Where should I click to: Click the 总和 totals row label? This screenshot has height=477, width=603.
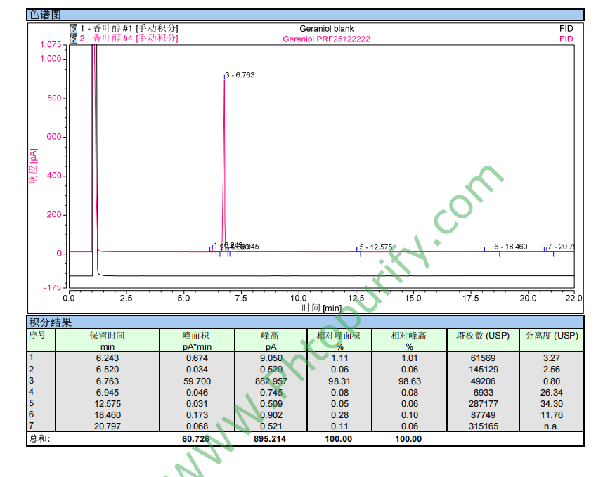click(x=39, y=439)
